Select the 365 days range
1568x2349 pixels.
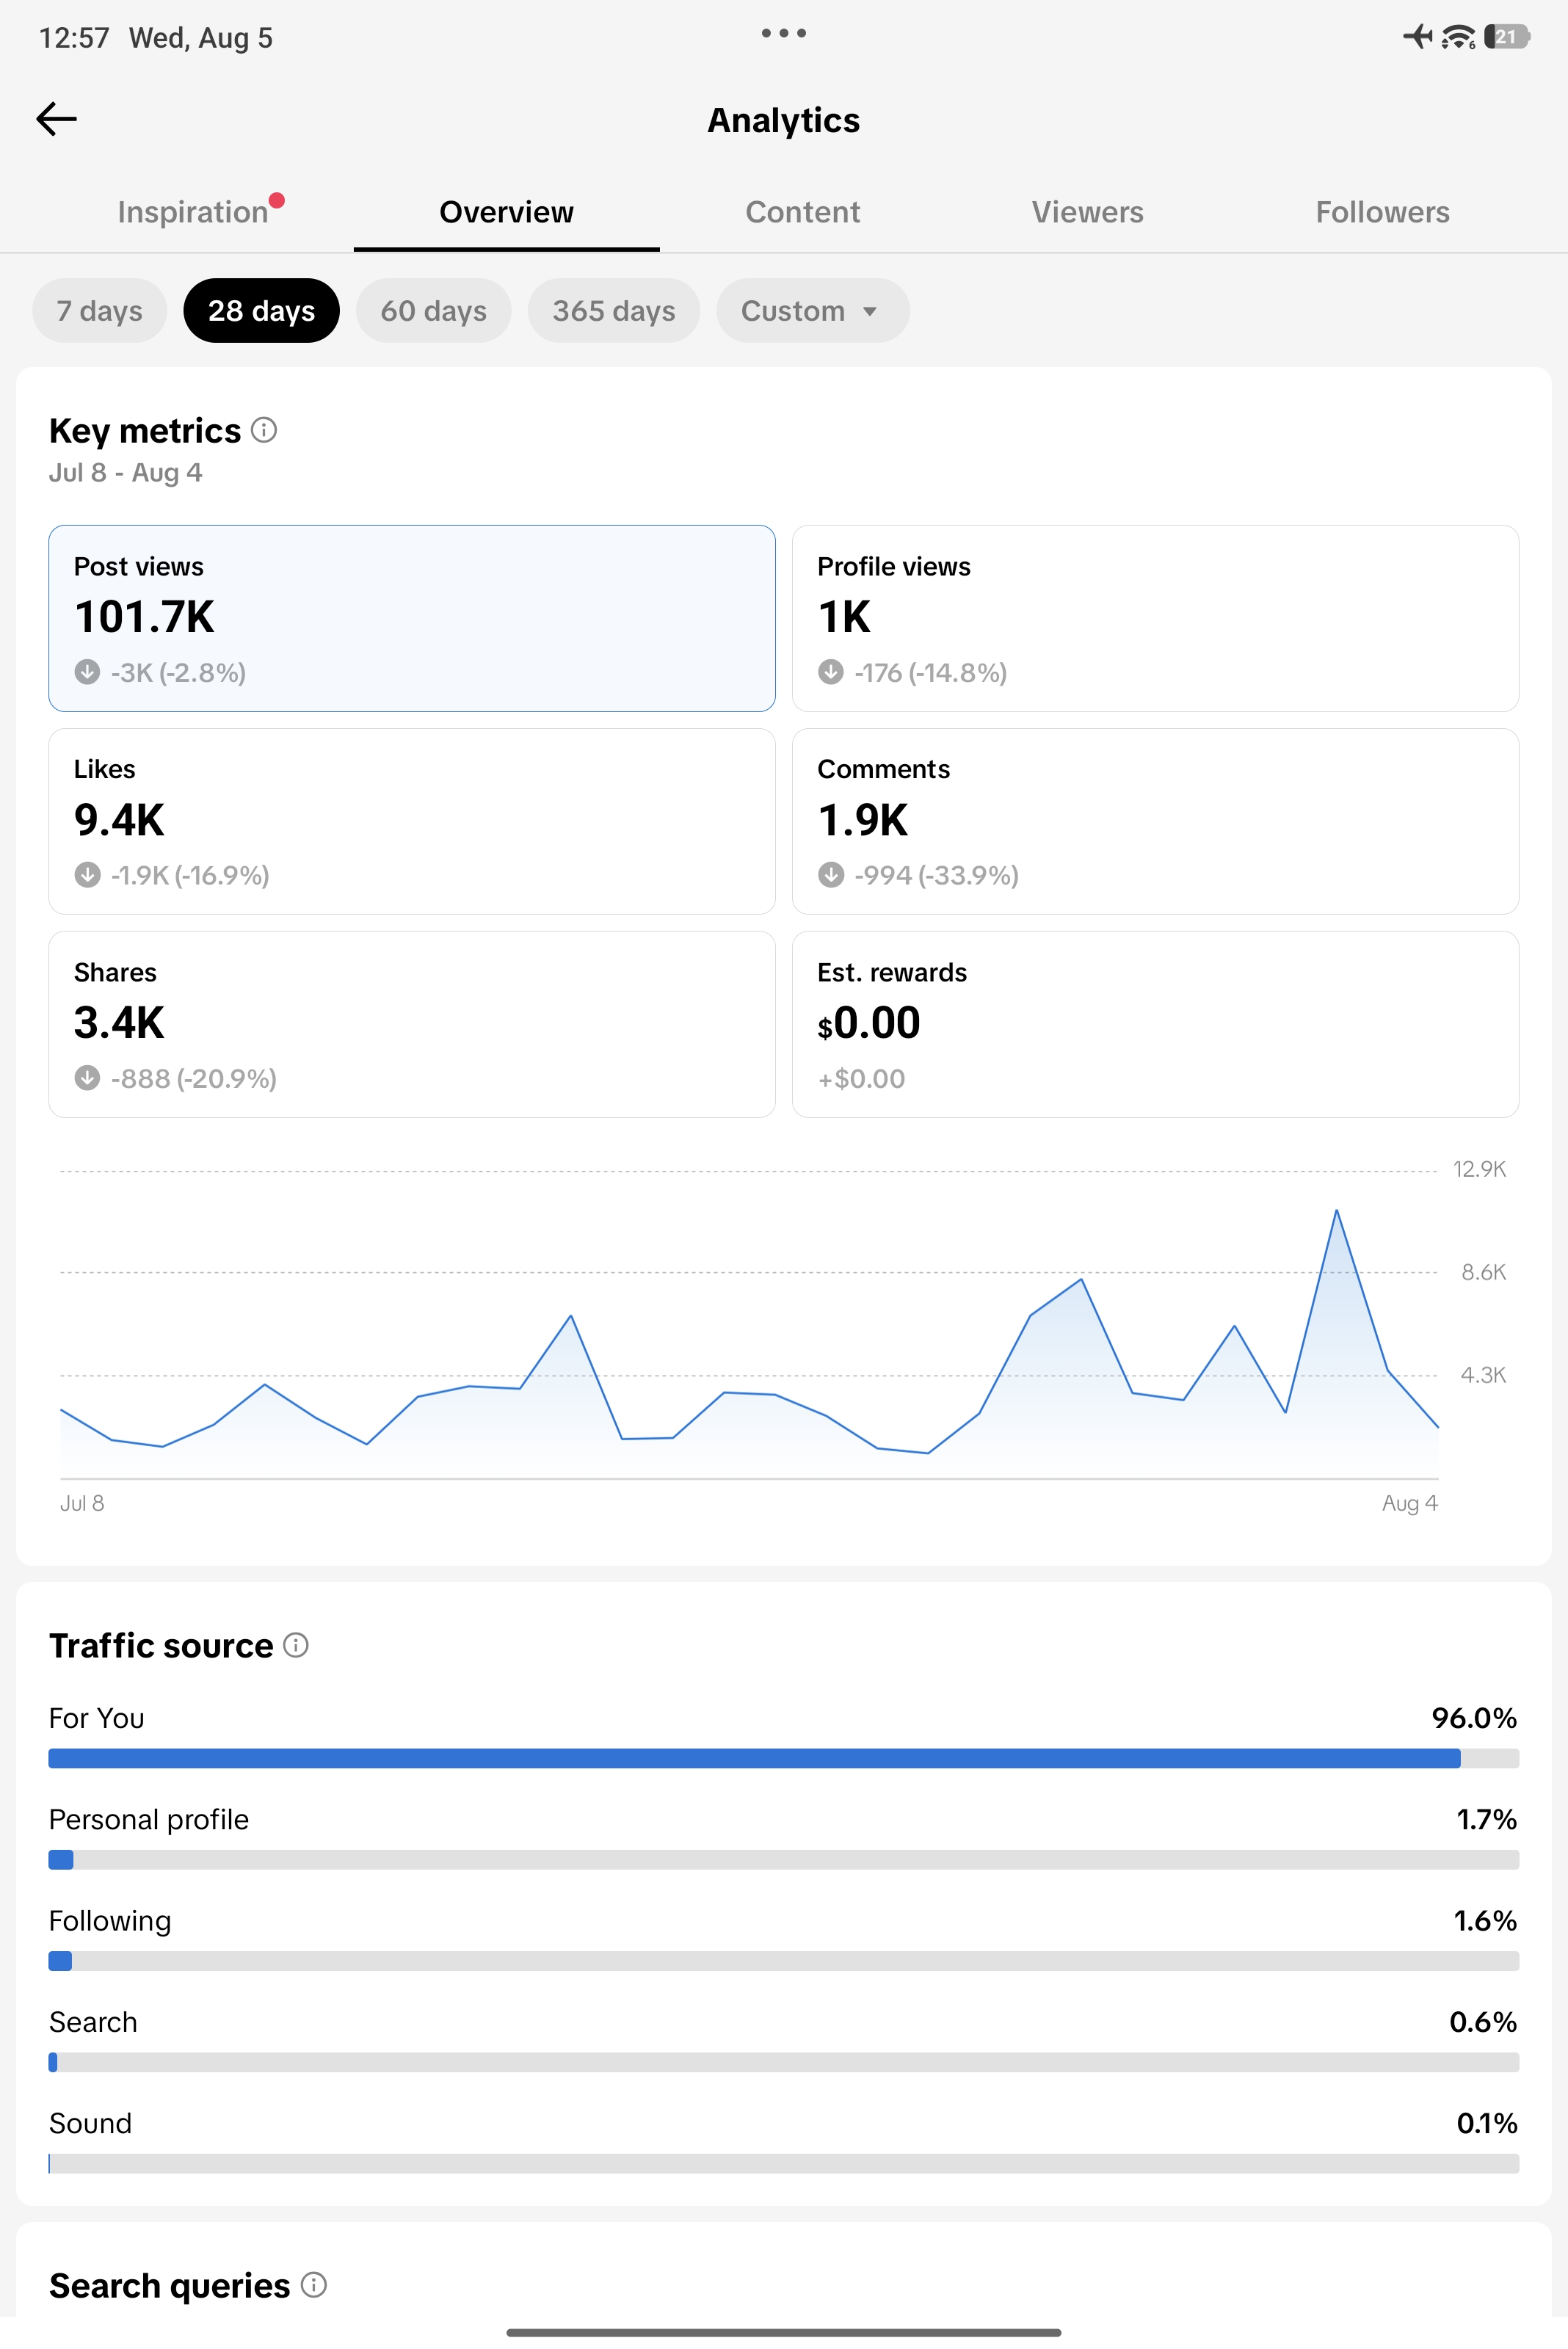[614, 311]
